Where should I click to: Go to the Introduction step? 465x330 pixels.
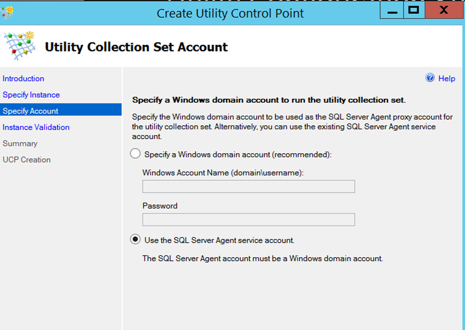click(23, 78)
